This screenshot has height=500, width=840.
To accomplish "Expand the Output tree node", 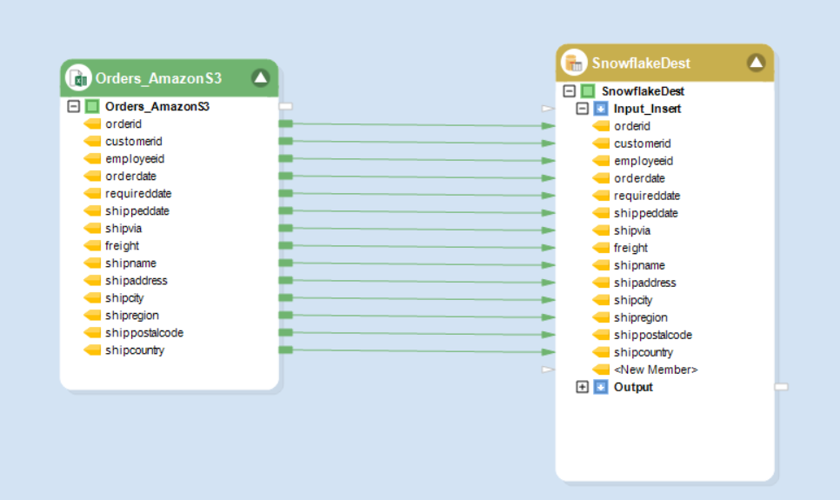I will click(583, 387).
